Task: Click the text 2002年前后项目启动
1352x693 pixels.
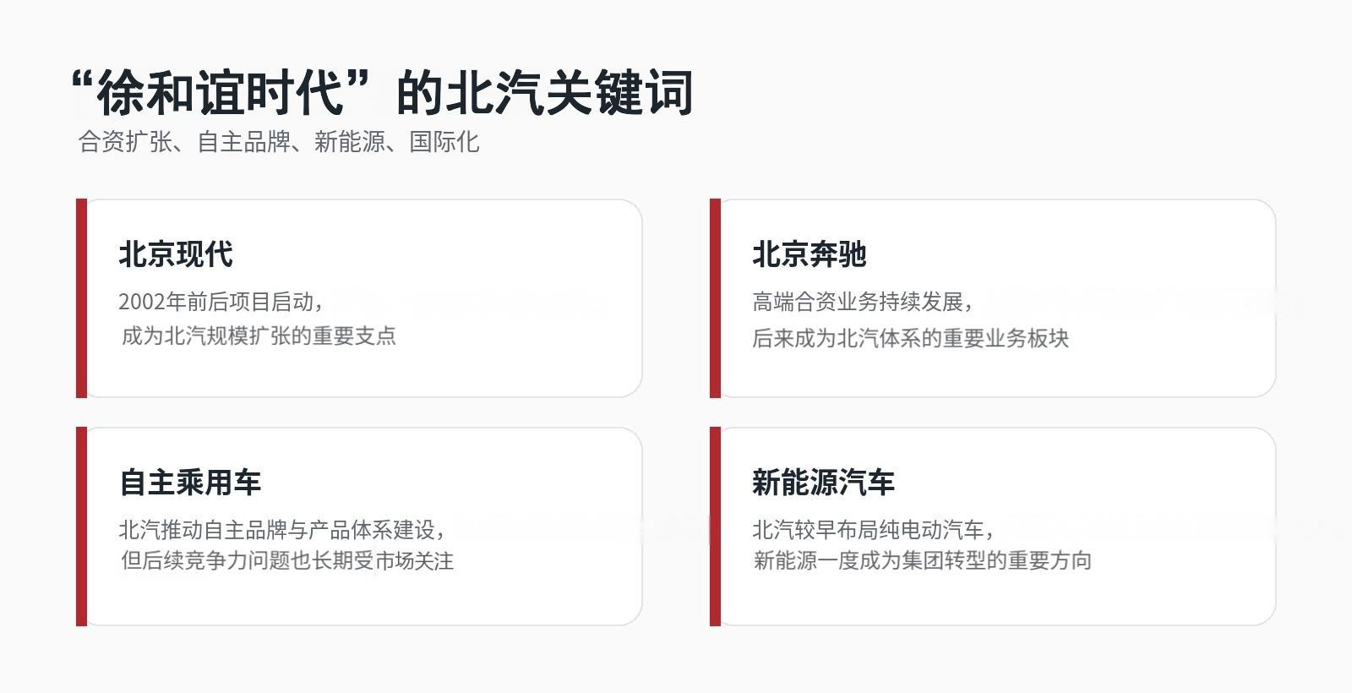Action: [x=216, y=302]
